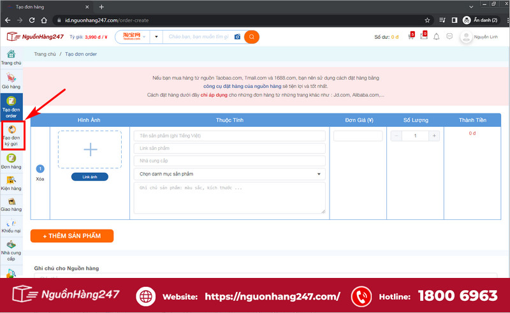
Task: Click the Tỷ giá exchange rate text
Action: (x=89, y=37)
